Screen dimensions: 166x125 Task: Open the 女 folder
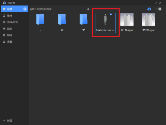[x=84, y=22]
